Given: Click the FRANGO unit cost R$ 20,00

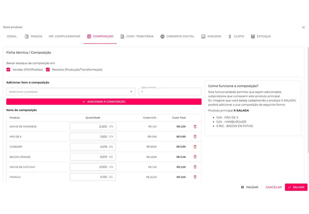Looking at the screenshot, I should (151, 177).
